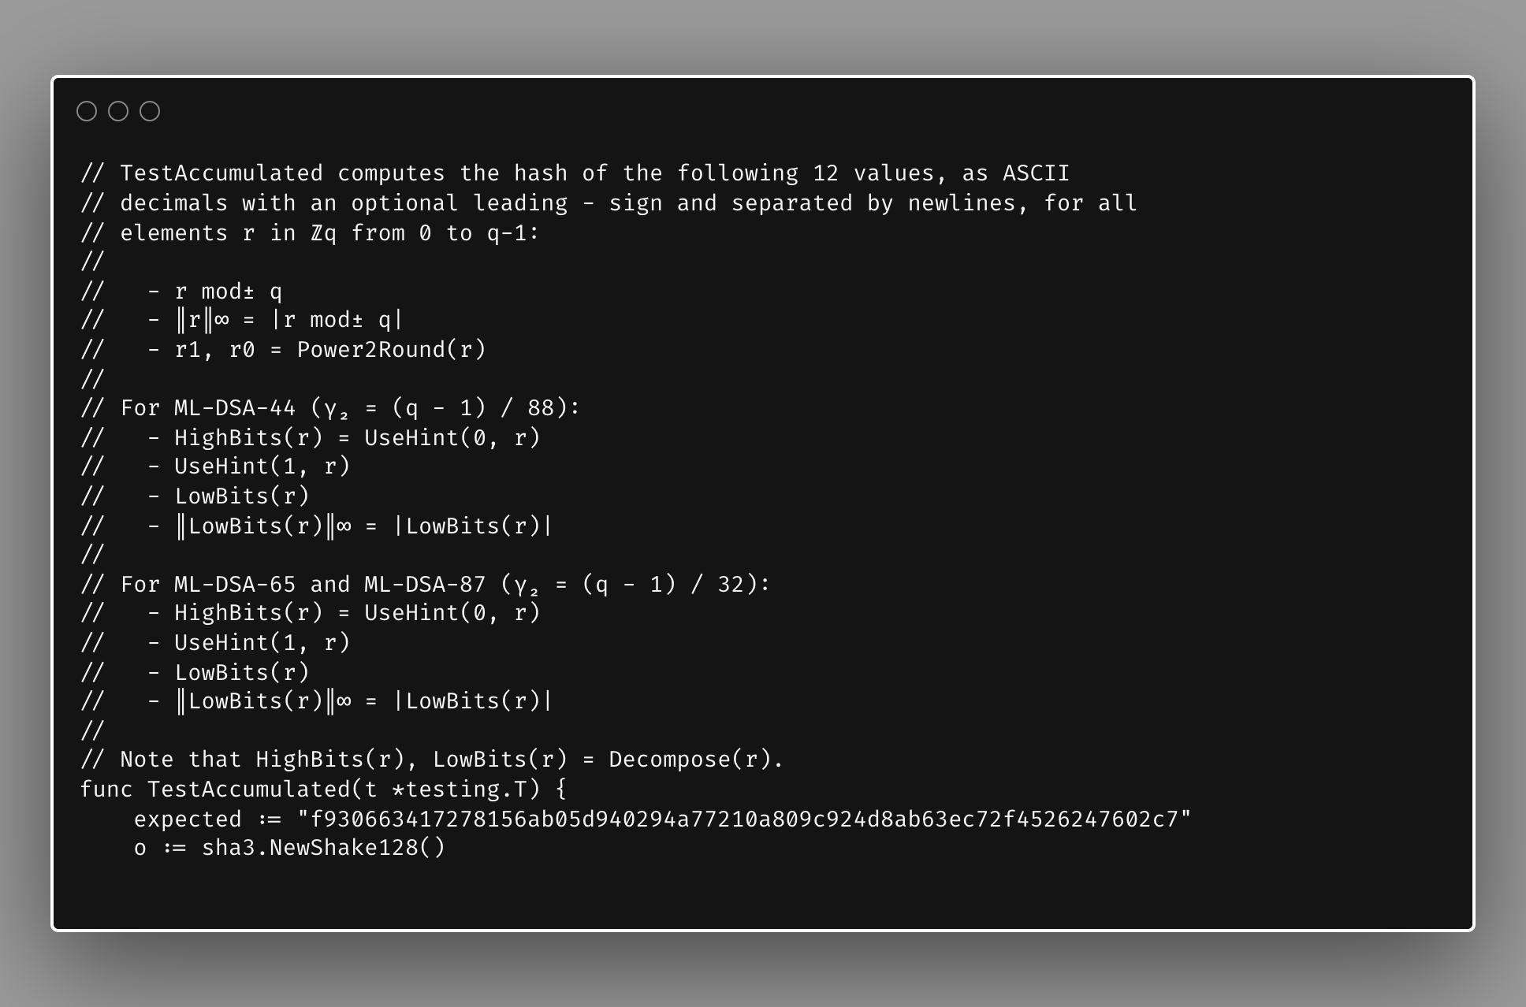Select TestAccumulated in the func declaration

(x=248, y=790)
